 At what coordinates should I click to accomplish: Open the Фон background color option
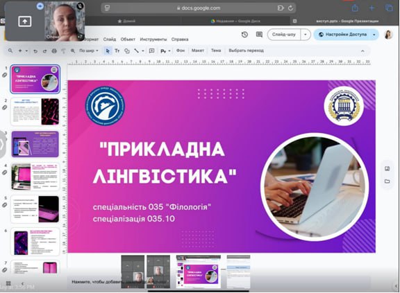coord(181,51)
